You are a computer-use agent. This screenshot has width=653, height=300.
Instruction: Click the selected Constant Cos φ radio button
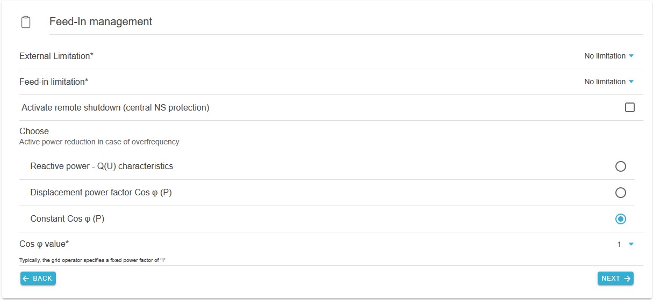[620, 219]
